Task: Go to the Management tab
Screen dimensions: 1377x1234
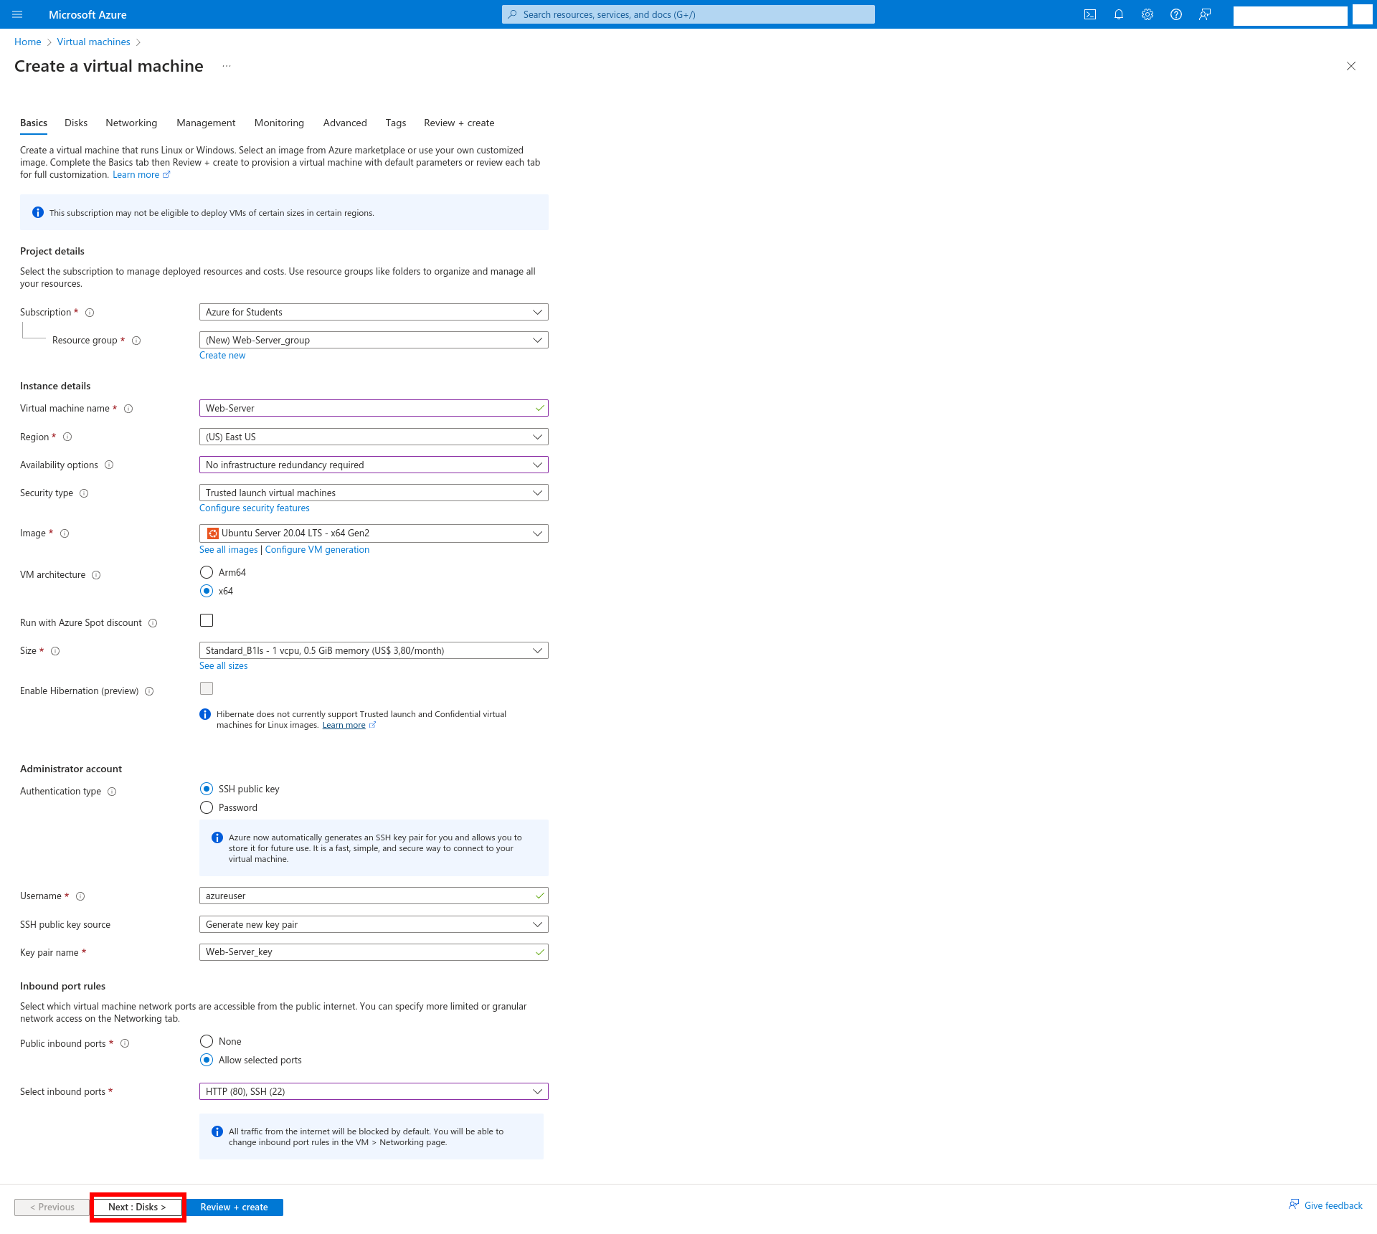Action: coord(206,123)
